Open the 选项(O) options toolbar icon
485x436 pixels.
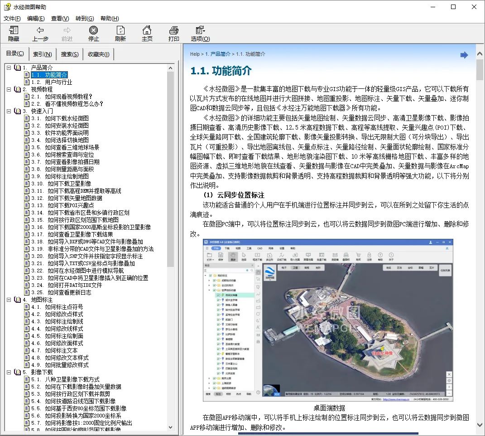point(200,30)
